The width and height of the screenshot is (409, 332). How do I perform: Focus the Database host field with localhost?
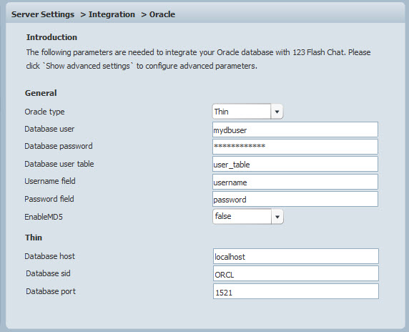[296, 256]
